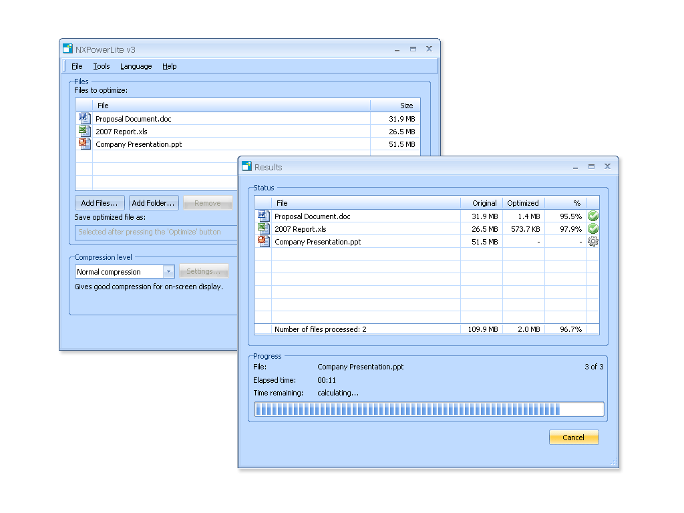Click the Excel icon in the Results status table
Viewport: 684px width, 513px height.
pos(263,228)
